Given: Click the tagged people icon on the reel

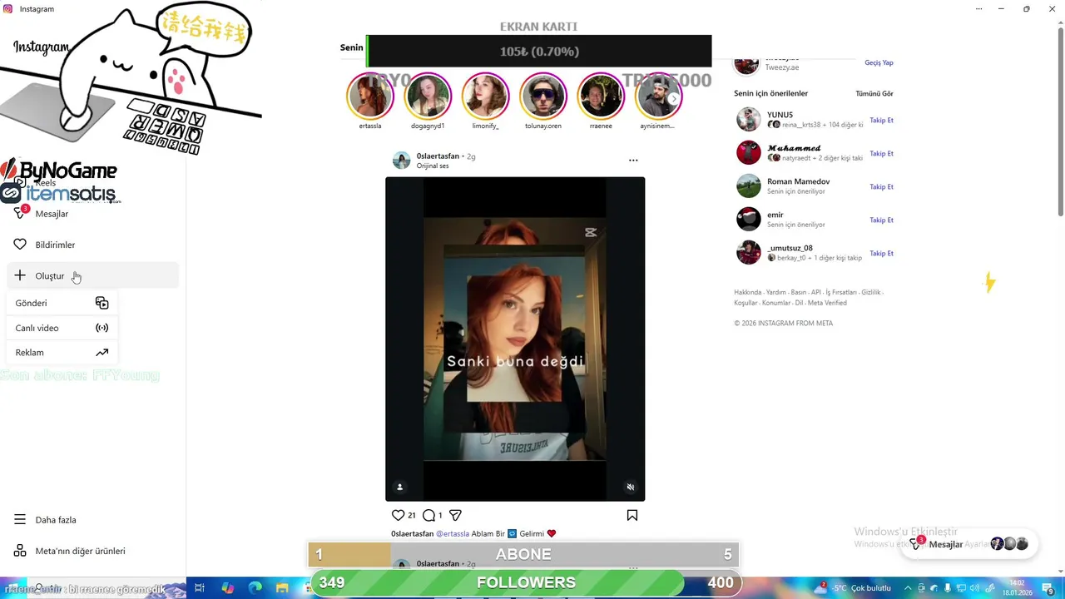Looking at the screenshot, I should point(399,487).
